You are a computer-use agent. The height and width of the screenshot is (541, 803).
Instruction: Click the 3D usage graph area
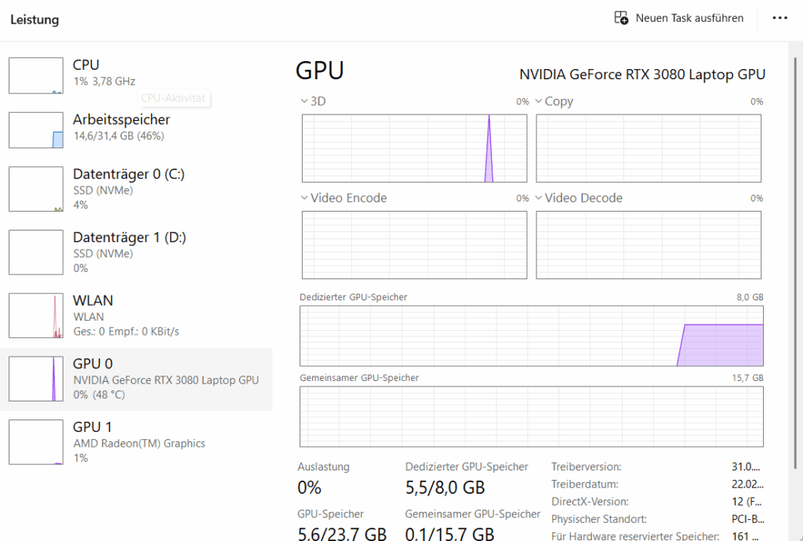coord(414,148)
